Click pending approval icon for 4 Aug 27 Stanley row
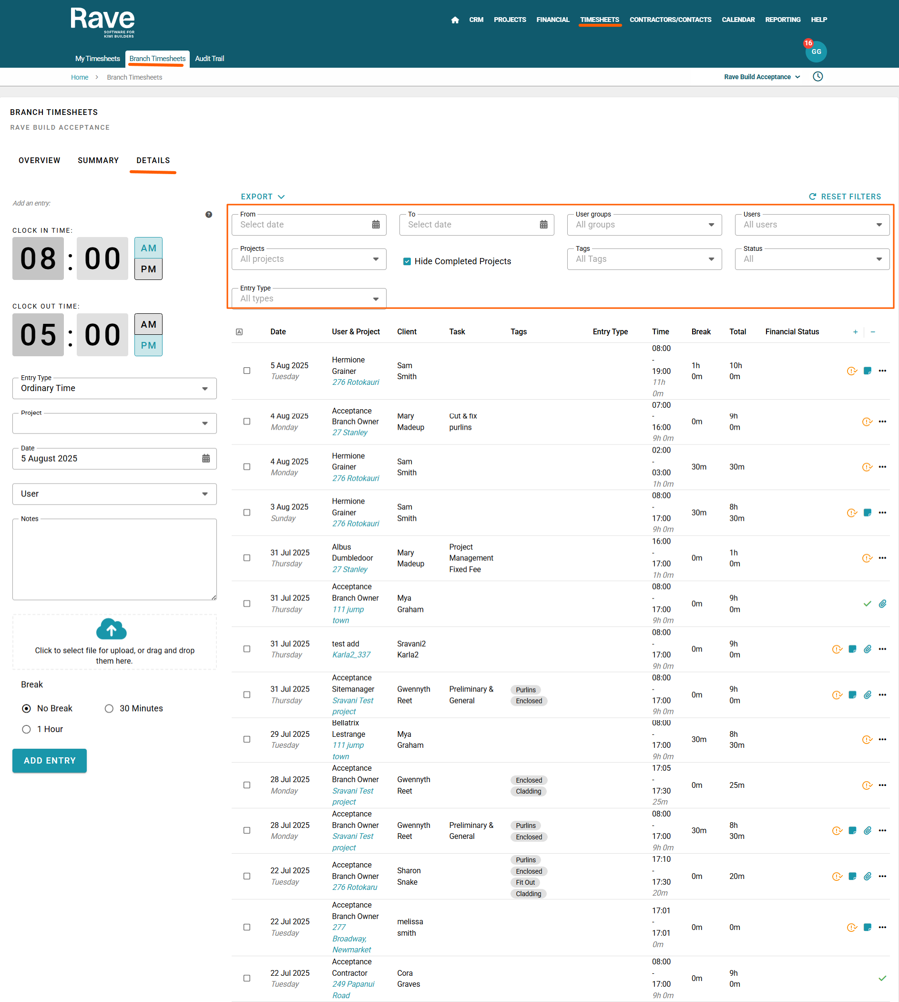The height and width of the screenshot is (1002, 899). (x=868, y=422)
